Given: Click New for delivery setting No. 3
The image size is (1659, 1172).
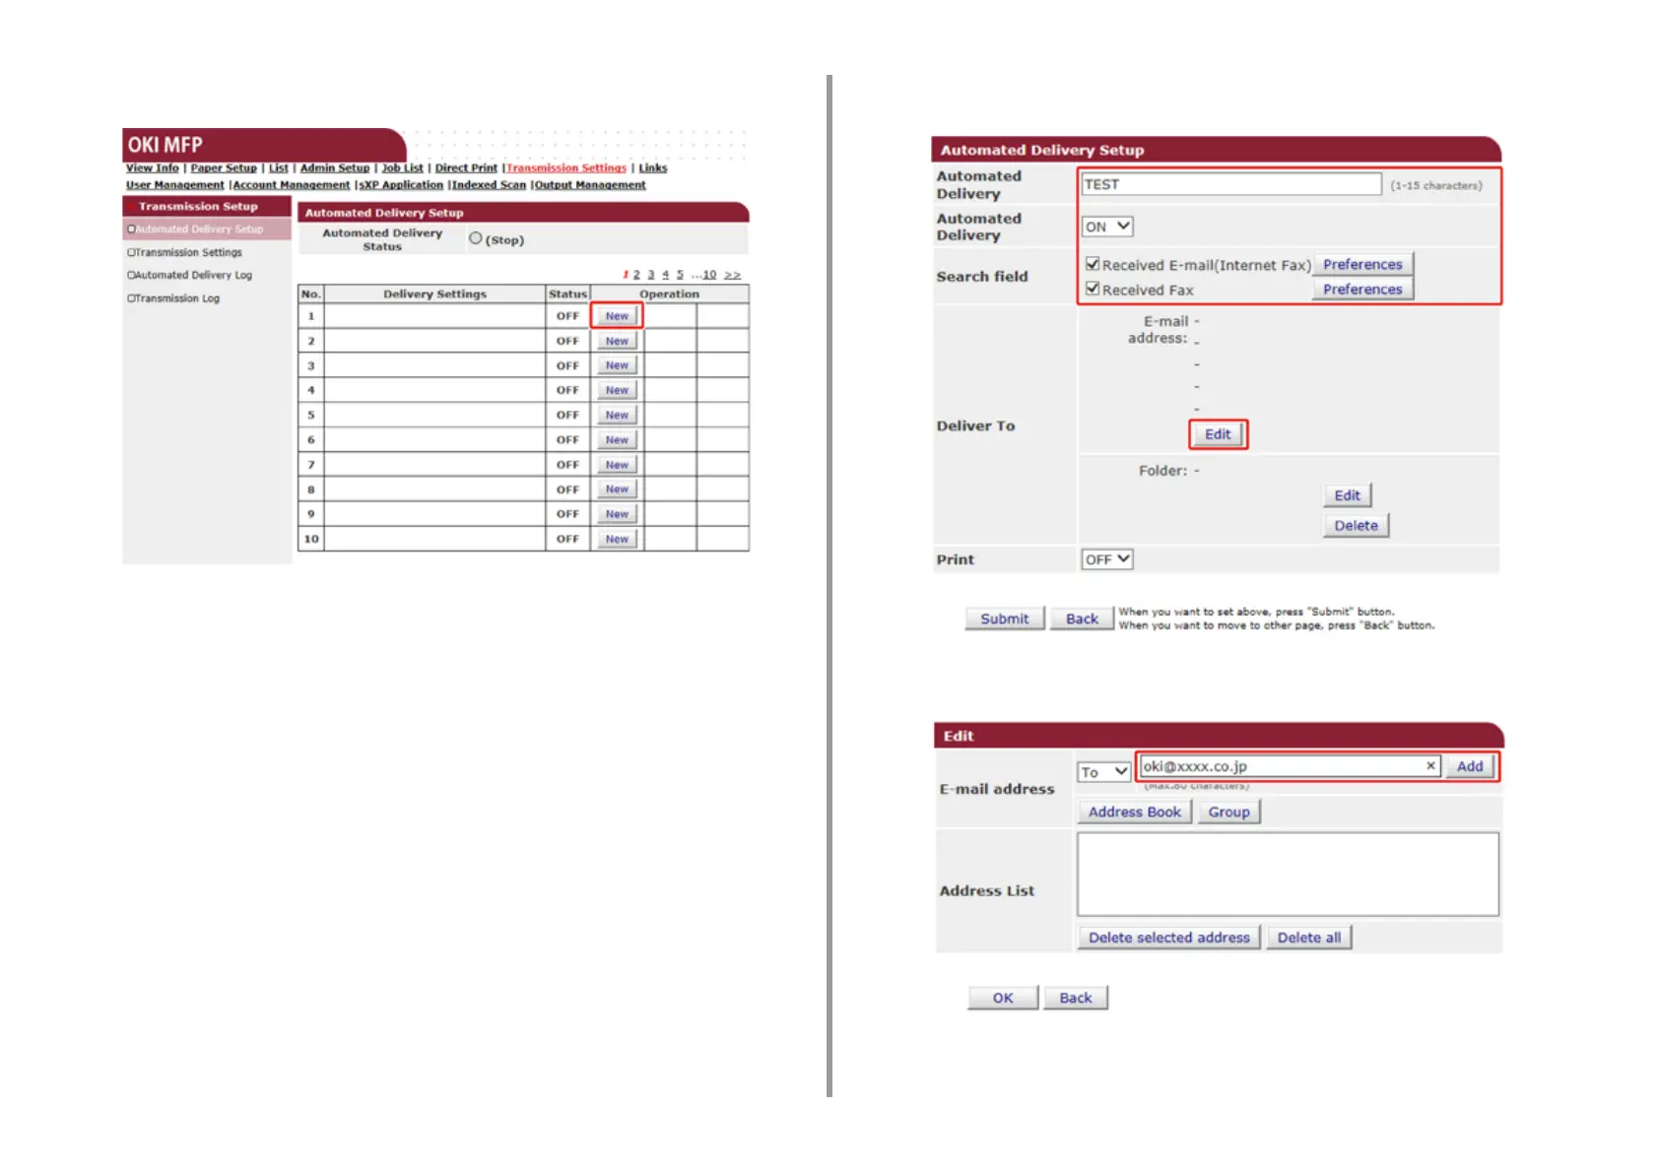Looking at the screenshot, I should [617, 365].
